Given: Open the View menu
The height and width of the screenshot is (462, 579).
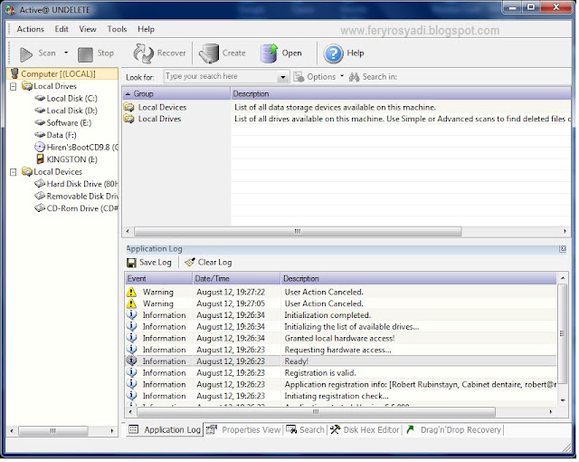Looking at the screenshot, I should [x=88, y=29].
